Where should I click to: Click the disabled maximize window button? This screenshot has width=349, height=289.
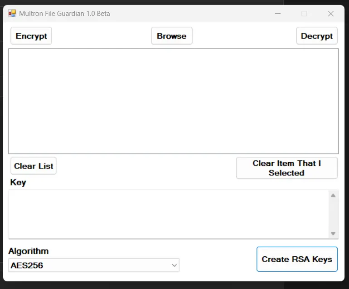point(304,13)
